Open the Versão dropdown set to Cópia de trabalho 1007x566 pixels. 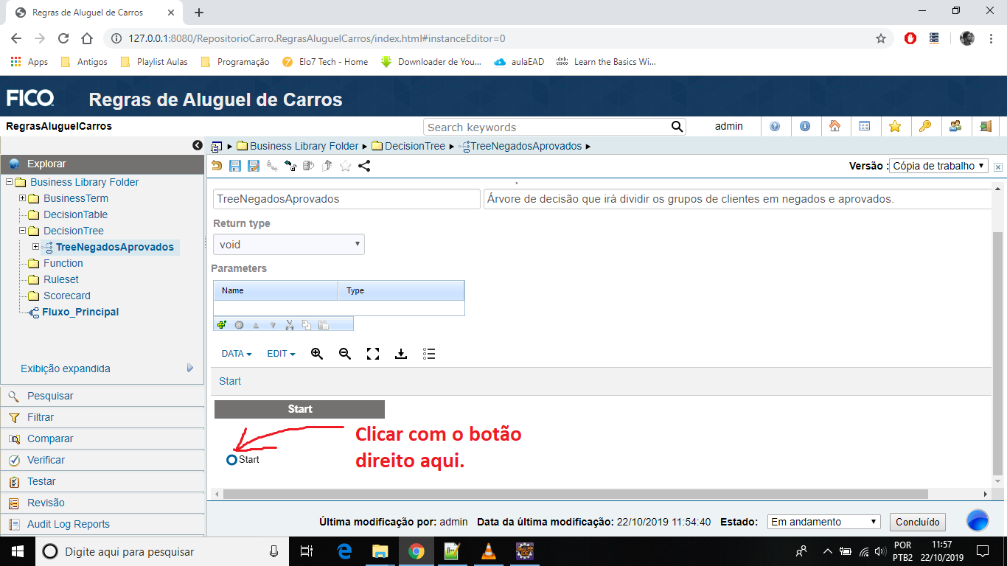point(940,166)
